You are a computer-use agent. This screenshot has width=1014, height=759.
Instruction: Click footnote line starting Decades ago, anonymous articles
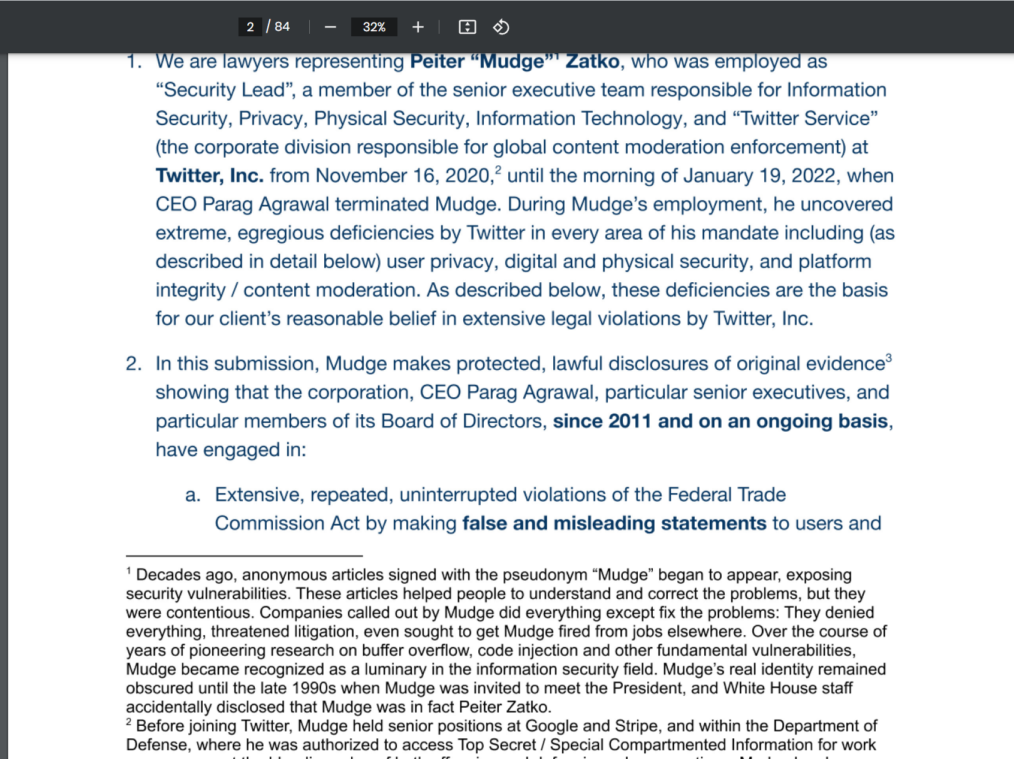click(489, 574)
